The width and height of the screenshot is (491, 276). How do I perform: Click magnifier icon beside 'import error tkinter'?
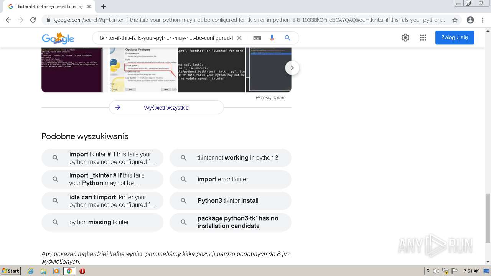[183, 179]
